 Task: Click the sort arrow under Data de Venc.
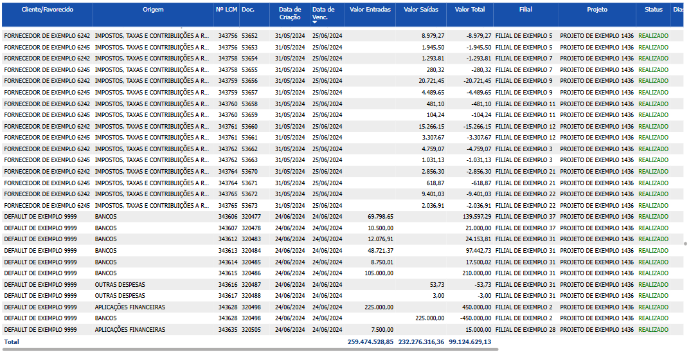point(315,22)
